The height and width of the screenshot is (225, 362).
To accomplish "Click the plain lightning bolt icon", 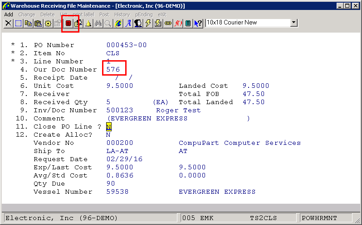I will 148,23.
